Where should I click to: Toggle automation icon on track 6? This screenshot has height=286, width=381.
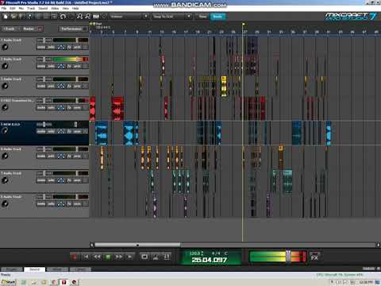(61, 156)
